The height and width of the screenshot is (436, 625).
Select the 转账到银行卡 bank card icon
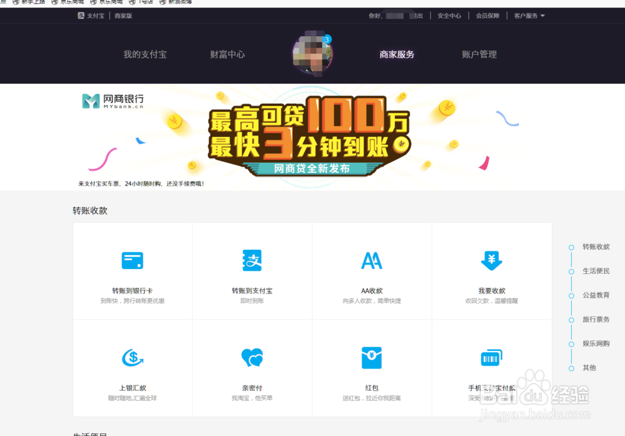coord(132,261)
